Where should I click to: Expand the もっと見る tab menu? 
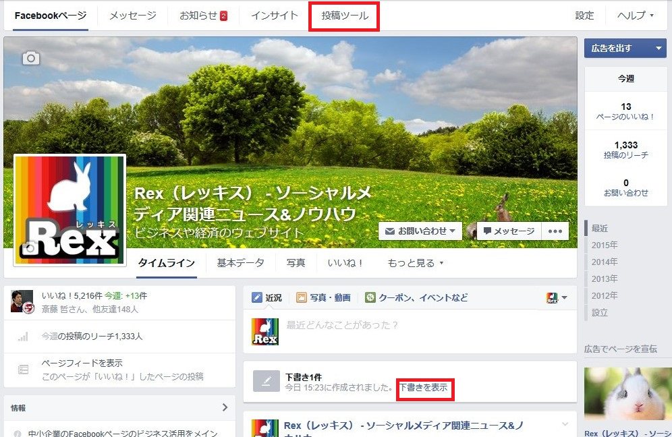click(416, 262)
